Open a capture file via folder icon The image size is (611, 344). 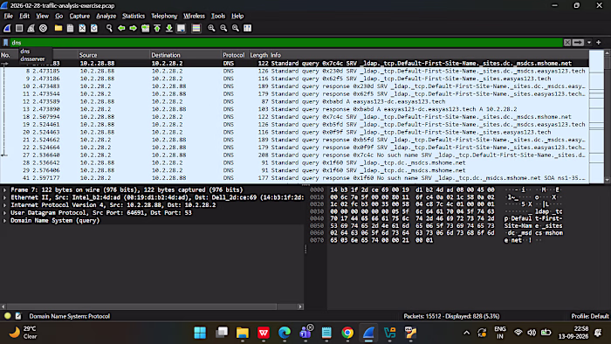[58, 28]
